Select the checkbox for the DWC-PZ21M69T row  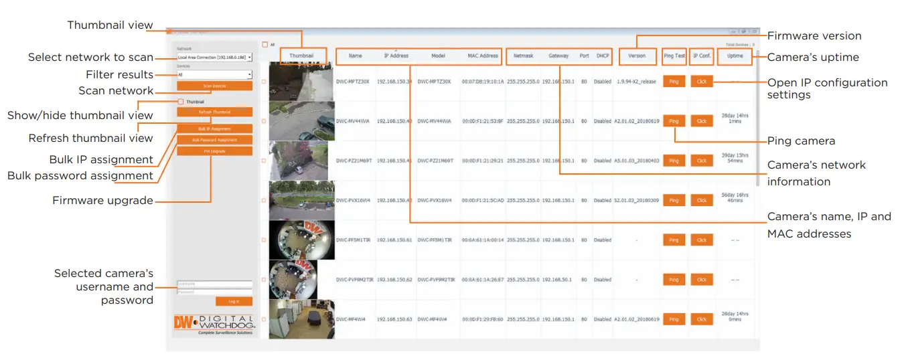(x=264, y=161)
